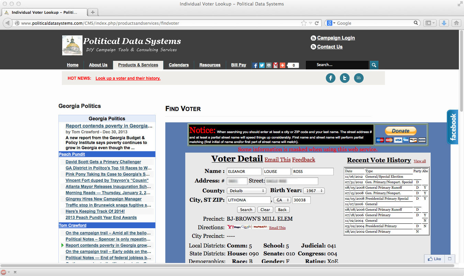Viewport: 464px width, 276px height.
Task: Click the site Search... text box
Action: 337,65
